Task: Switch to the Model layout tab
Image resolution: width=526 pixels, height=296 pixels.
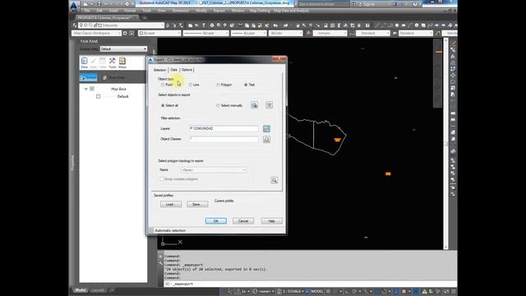Action: [81, 290]
